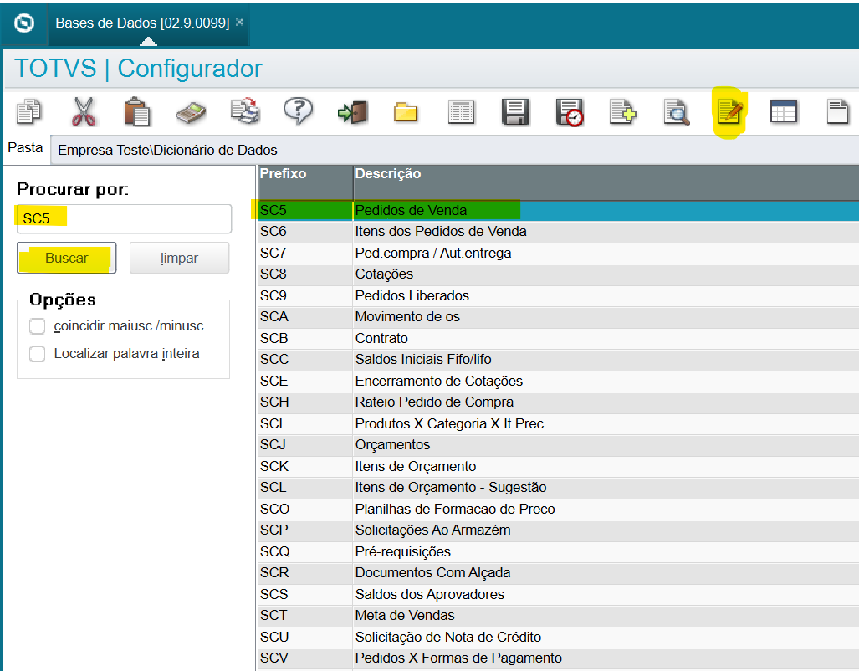The height and width of the screenshot is (671, 859).
Task: Click the Pasta path field
Action: coord(455,150)
